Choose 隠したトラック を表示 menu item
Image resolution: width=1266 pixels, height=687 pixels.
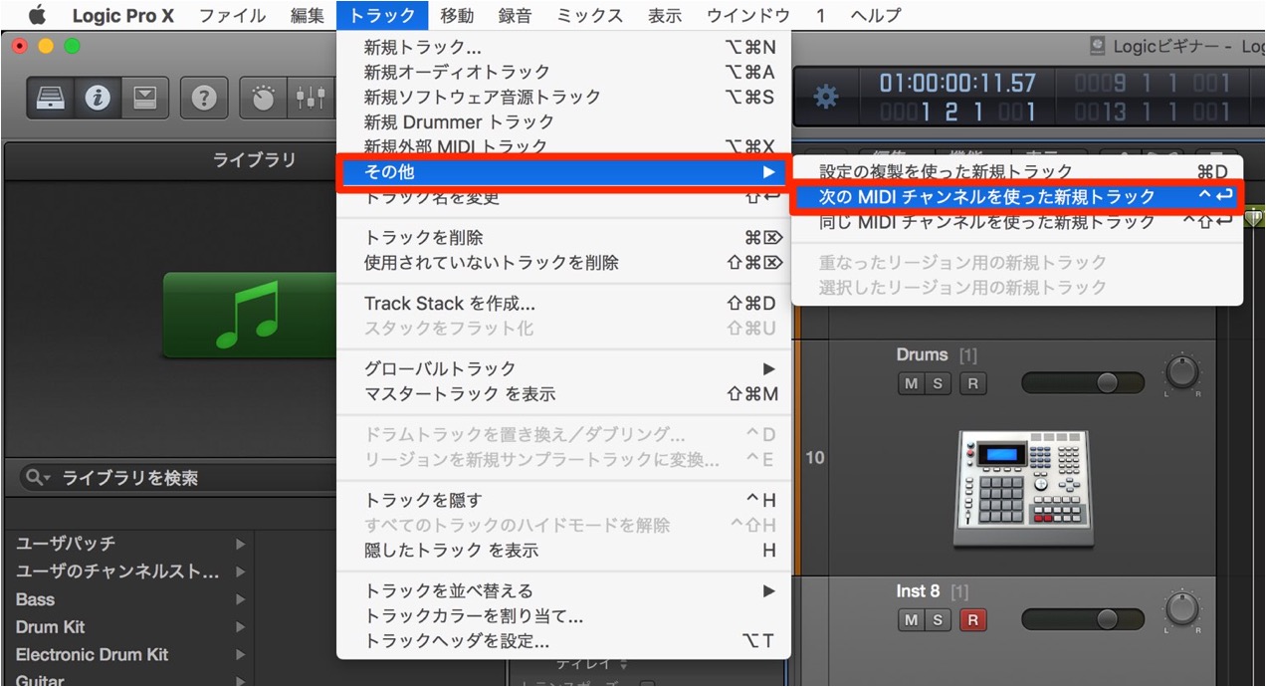point(563,550)
